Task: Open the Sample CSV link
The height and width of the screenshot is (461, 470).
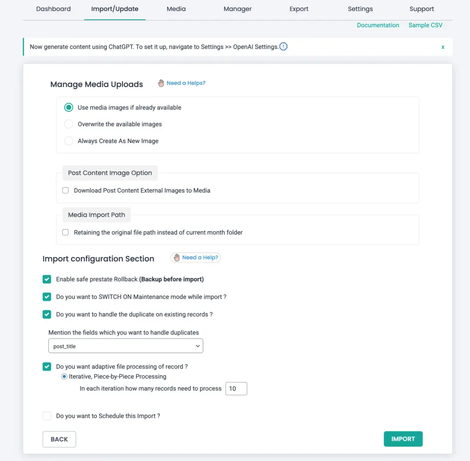Action: tap(425, 25)
